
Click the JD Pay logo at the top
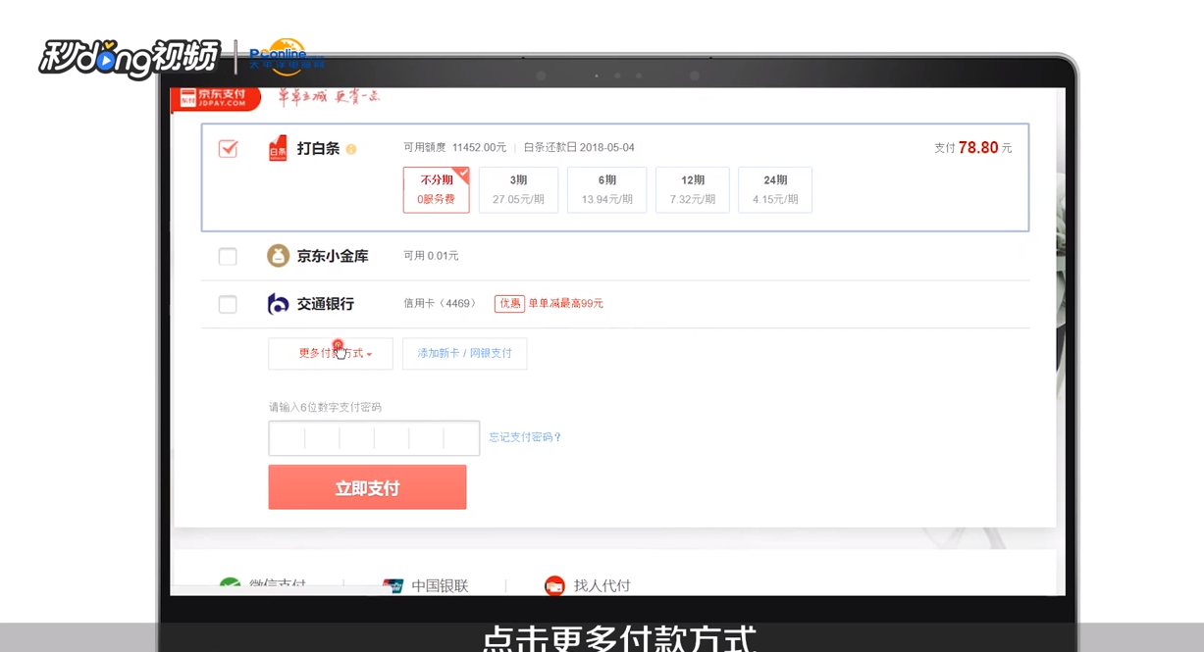coord(215,97)
